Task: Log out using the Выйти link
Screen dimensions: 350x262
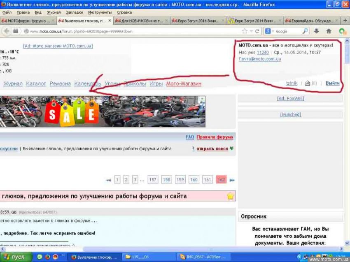Action: pos(333,83)
